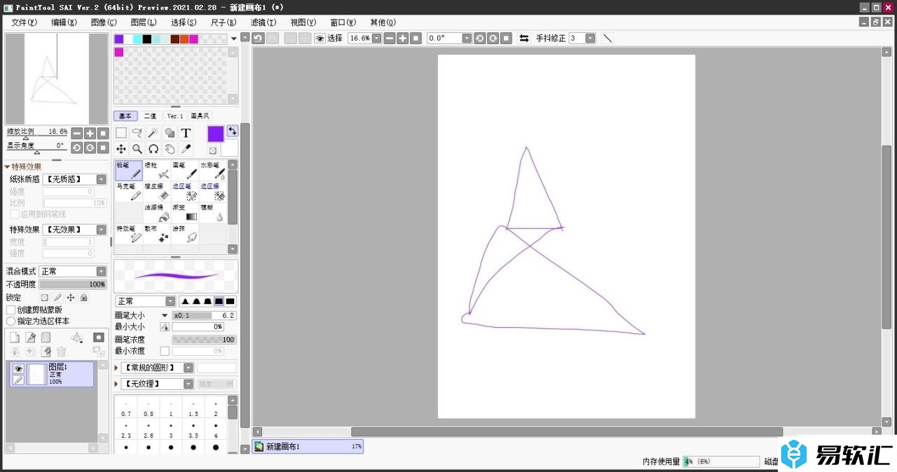Open the 图层 menu

pyautogui.click(x=144, y=22)
